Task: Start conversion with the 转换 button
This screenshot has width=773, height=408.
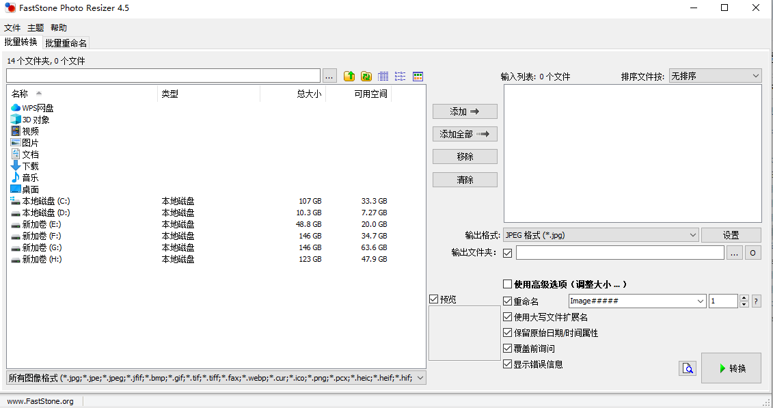Action: coord(731,368)
